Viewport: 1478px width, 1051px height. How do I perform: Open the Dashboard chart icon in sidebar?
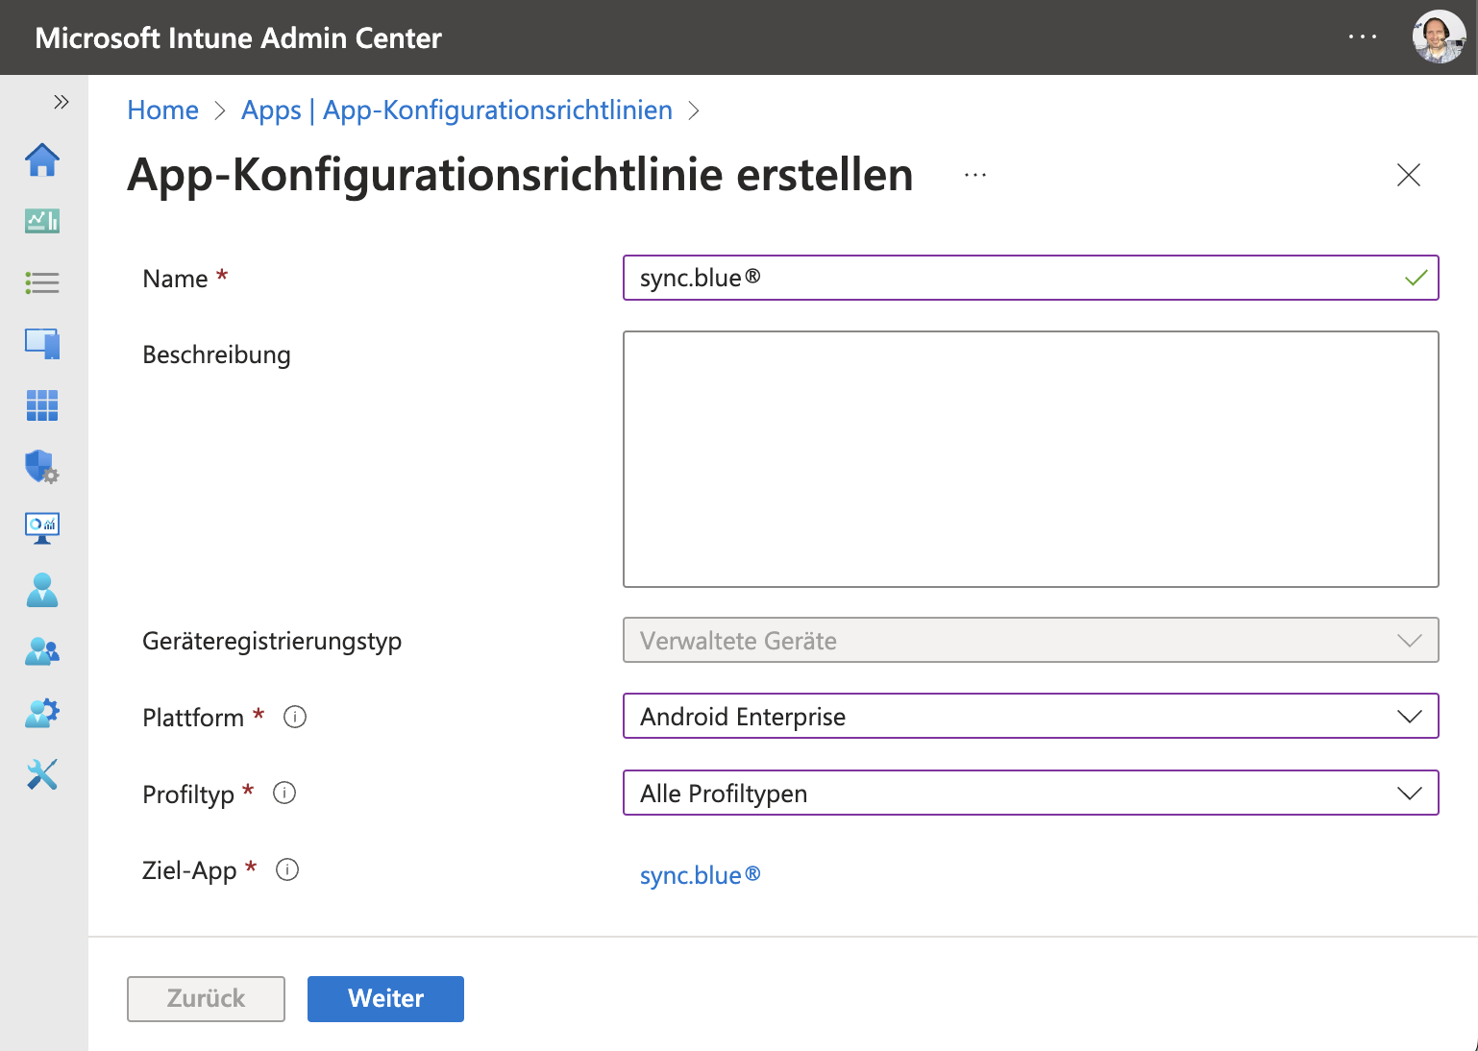pos(42,221)
